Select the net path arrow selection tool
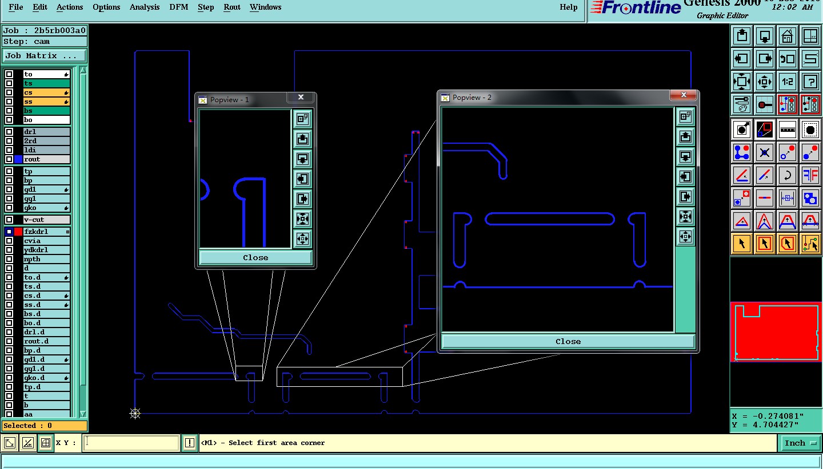 pos(810,244)
